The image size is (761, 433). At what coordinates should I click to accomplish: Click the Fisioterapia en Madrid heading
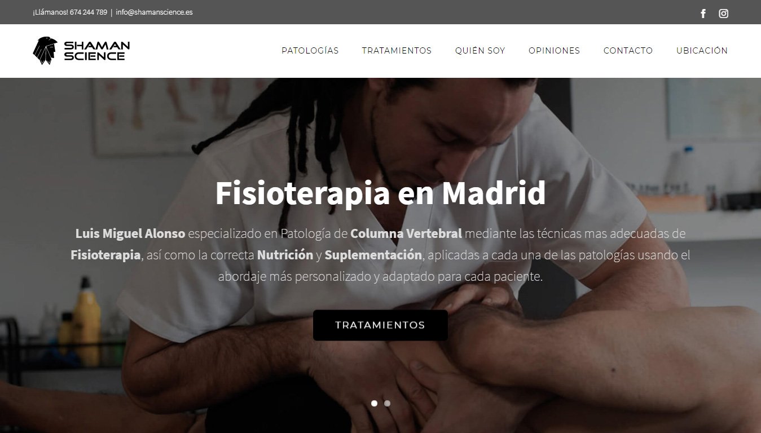click(380, 193)
